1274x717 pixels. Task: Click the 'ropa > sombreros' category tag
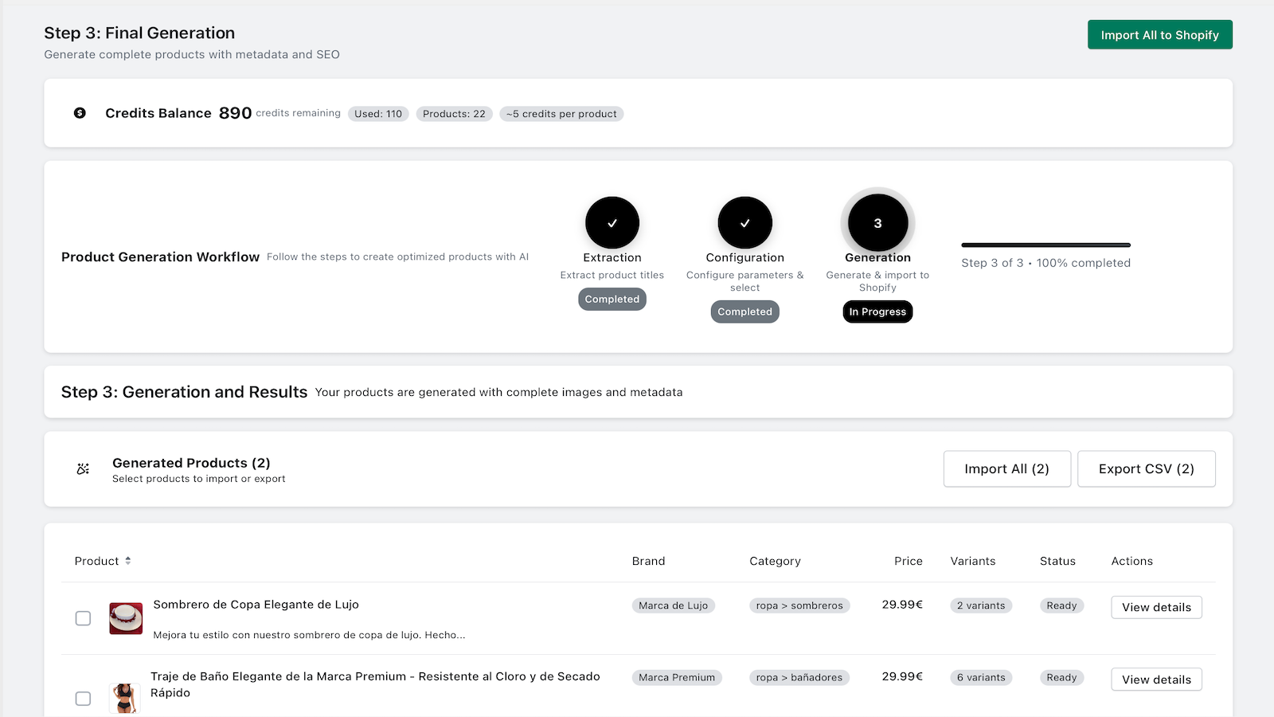pos(799,605)
